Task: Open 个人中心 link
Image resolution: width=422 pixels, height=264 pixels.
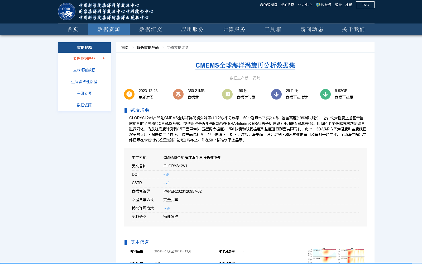Action: [x=305, y=5]
